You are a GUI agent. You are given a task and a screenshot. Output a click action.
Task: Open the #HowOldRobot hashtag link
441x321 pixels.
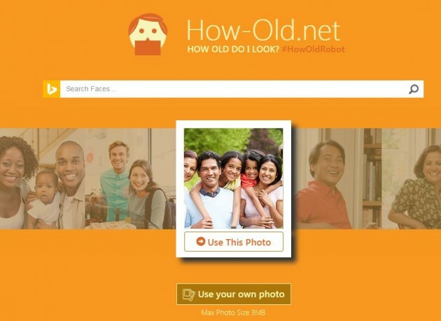tap(313, 49)
